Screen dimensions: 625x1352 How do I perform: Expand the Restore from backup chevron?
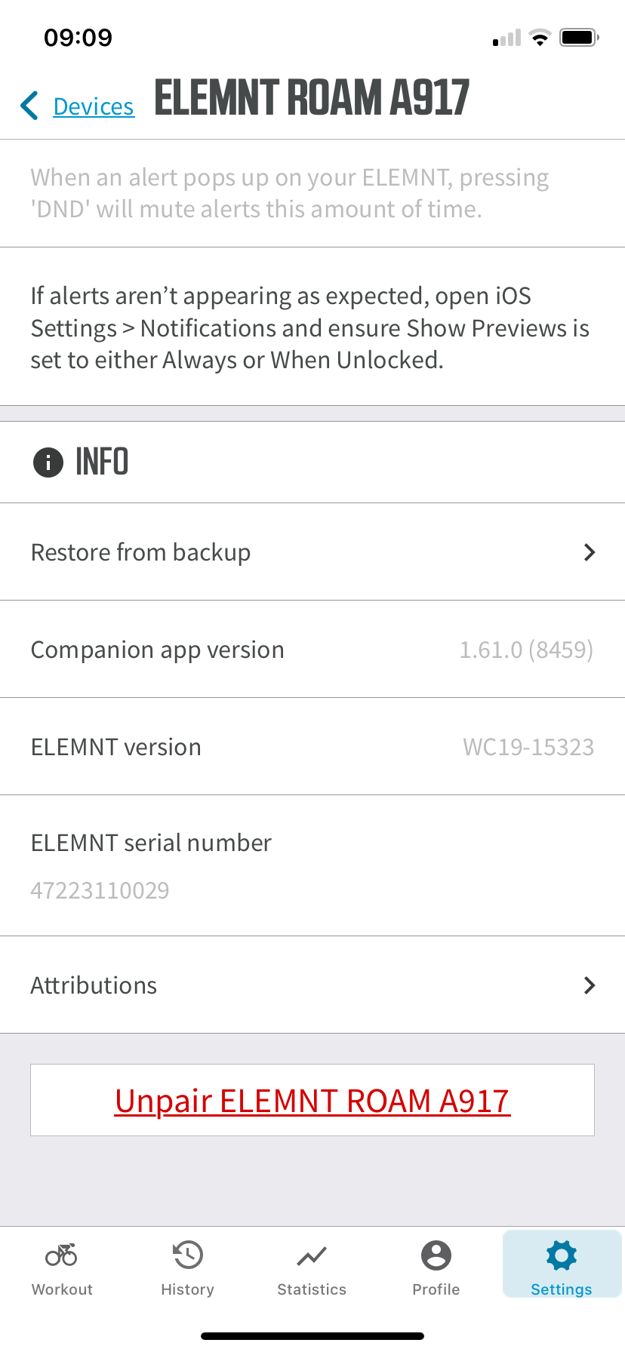(x=590, y=552)
